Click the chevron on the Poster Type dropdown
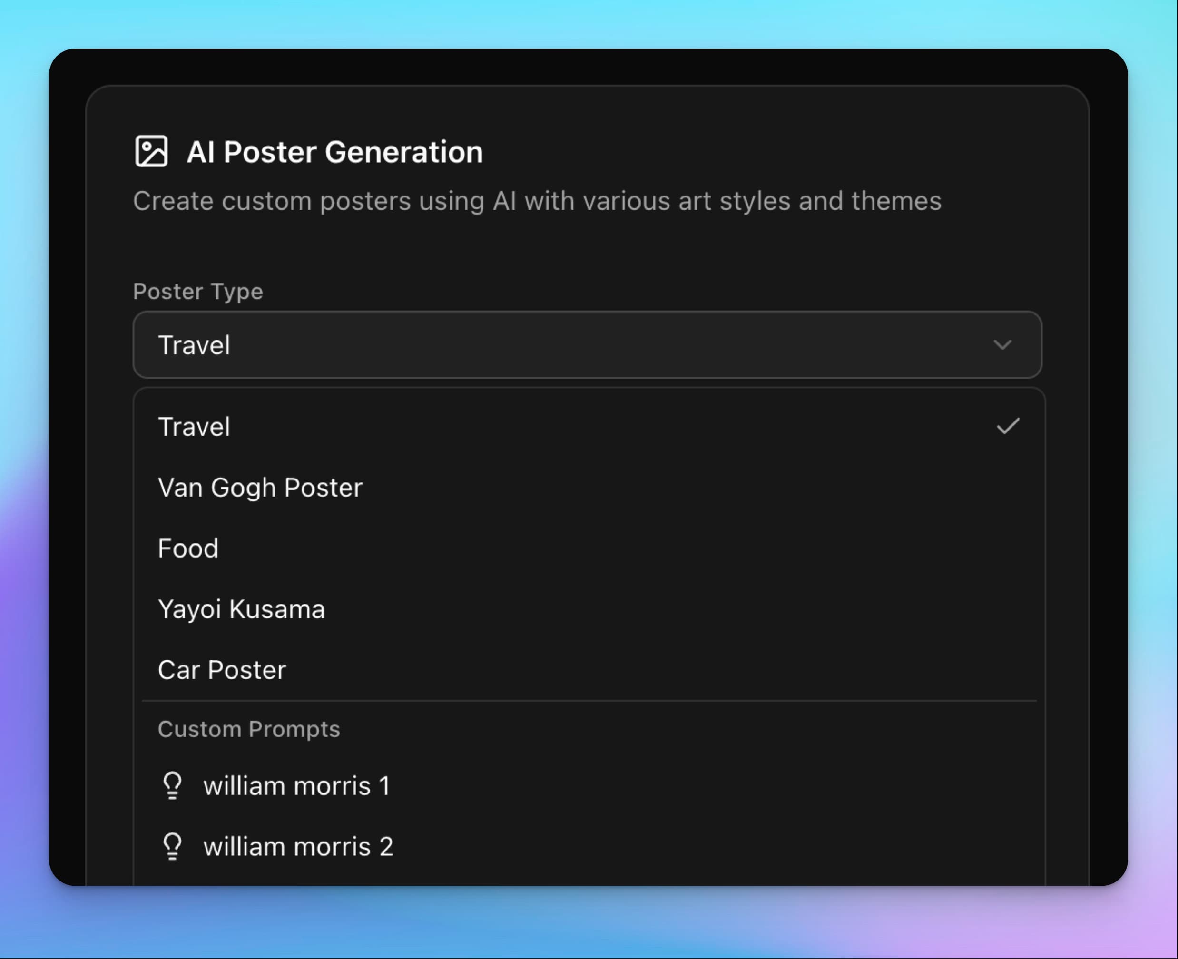Viewport: 1178px width, 959px height. click(x=1003, y=345)
